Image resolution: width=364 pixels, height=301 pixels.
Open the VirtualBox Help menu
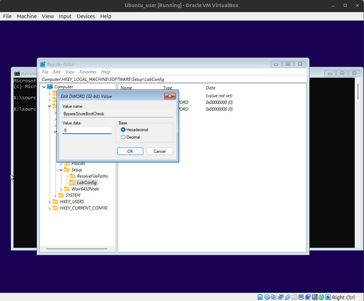[x=106, y=16]
